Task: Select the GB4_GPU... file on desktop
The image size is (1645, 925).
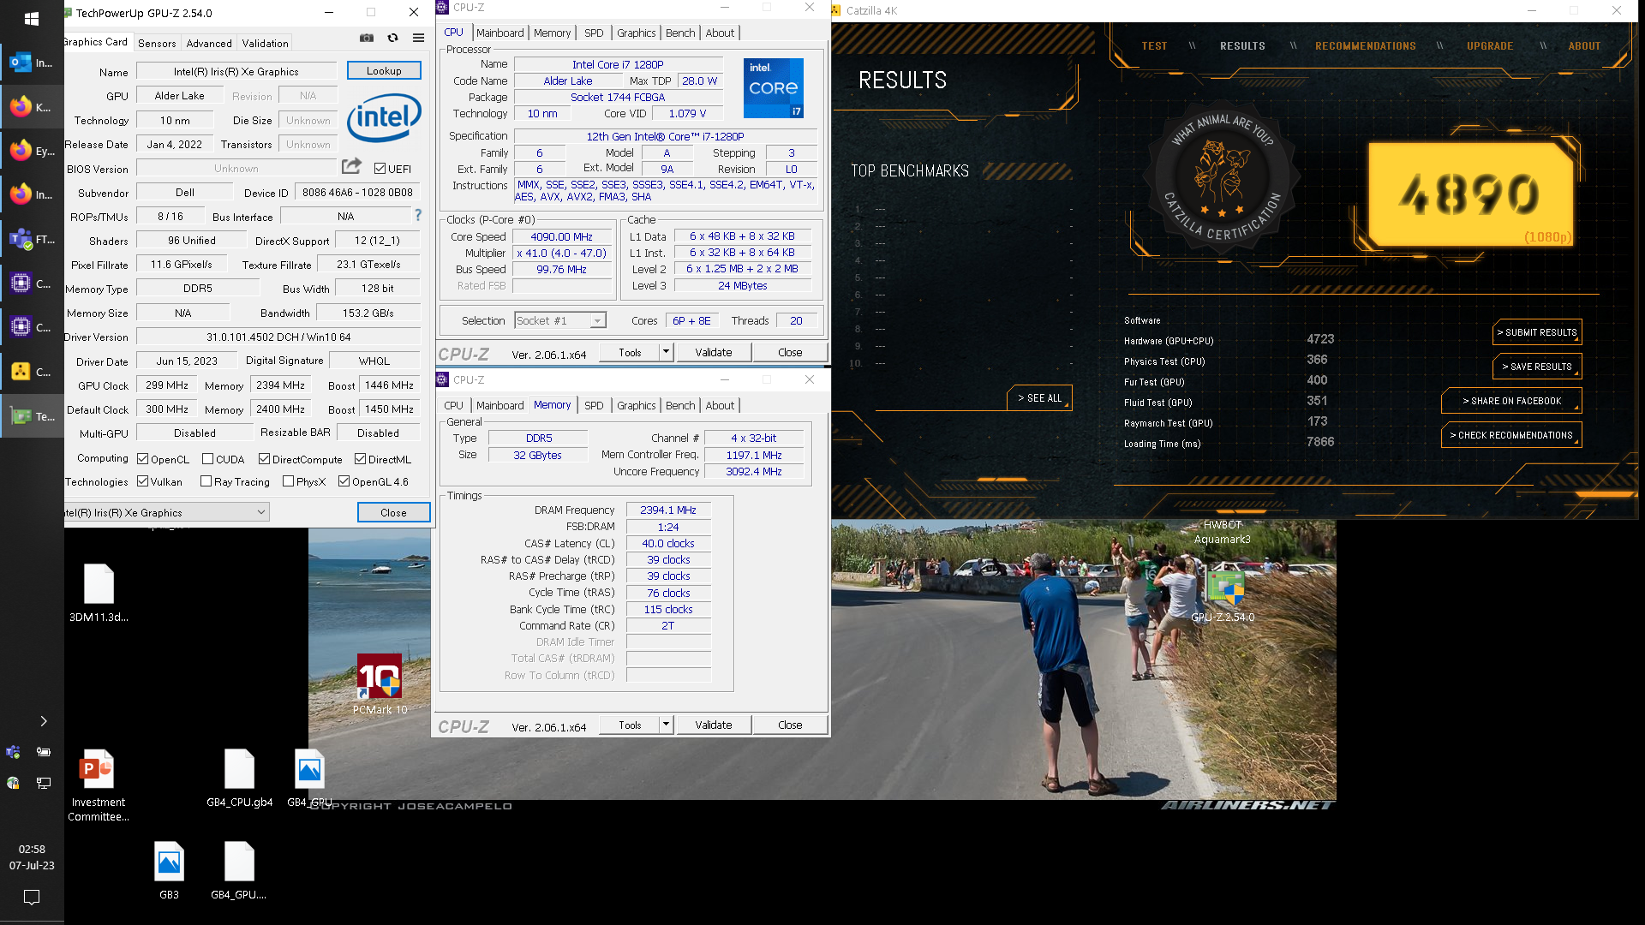Action: (x=239, y=869)
